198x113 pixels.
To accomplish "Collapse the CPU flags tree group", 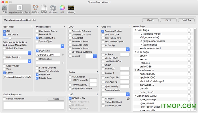I will point(135,52).
